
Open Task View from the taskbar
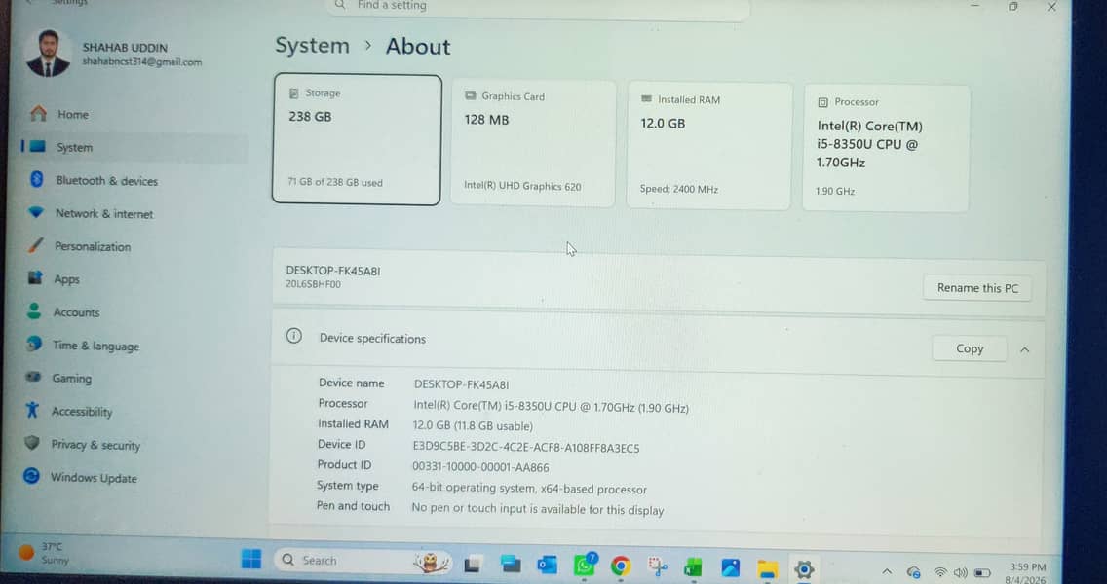click(473, 564)
